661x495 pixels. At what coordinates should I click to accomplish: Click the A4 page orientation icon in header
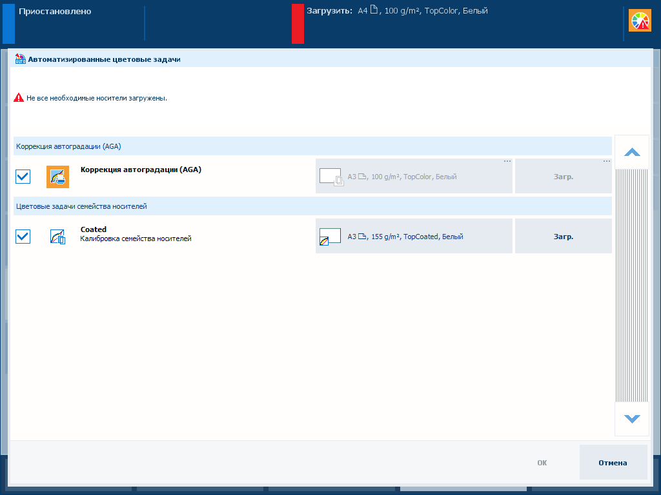(x=374, y=10)
